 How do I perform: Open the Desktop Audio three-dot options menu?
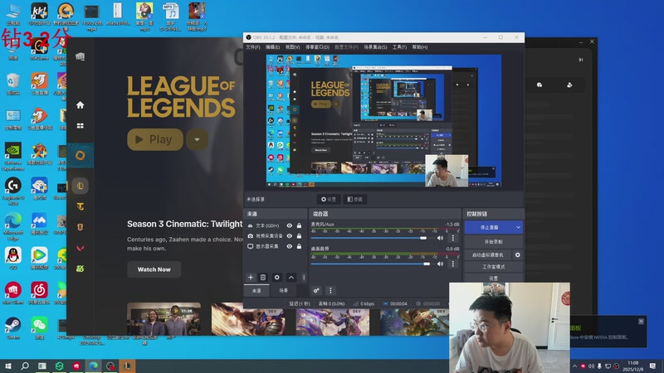click(452, 264)
